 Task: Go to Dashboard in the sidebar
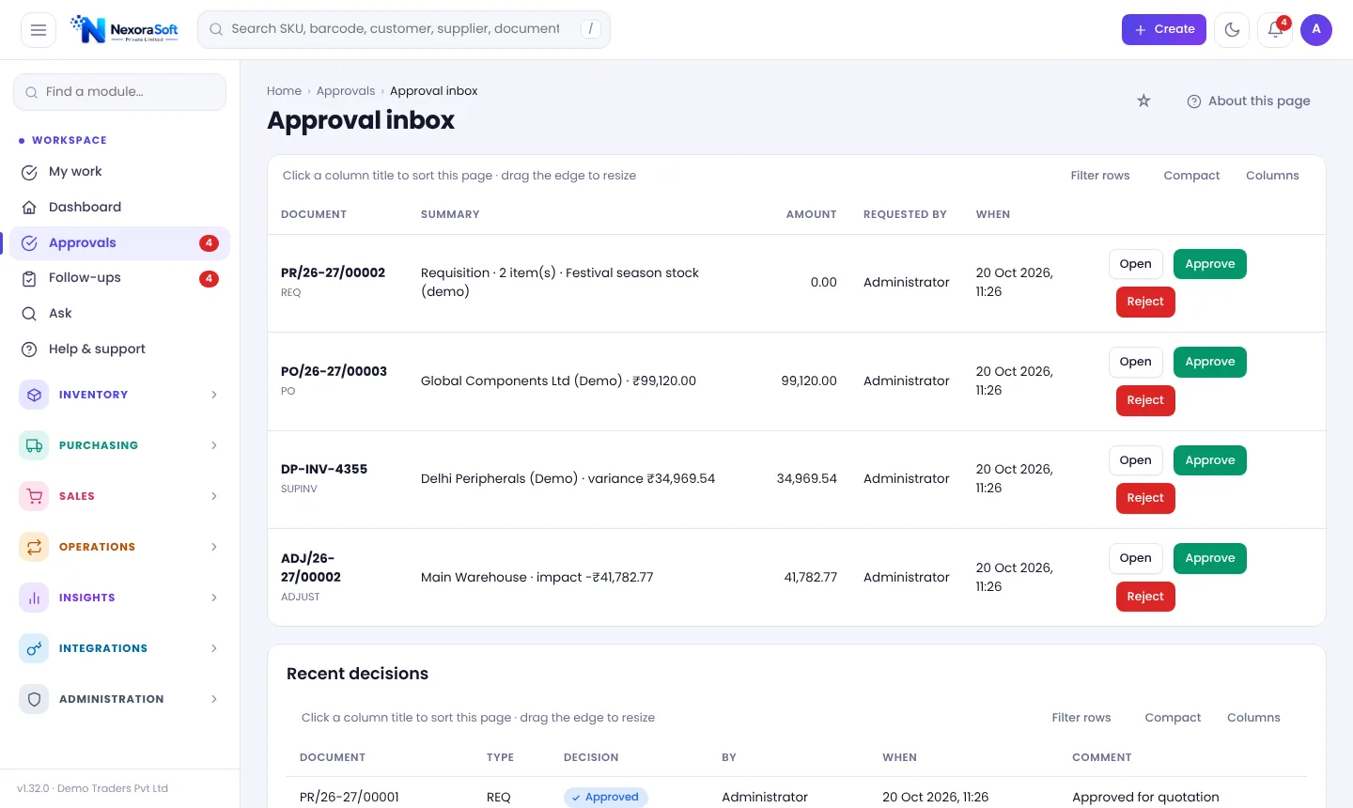(x=120, y=208)
